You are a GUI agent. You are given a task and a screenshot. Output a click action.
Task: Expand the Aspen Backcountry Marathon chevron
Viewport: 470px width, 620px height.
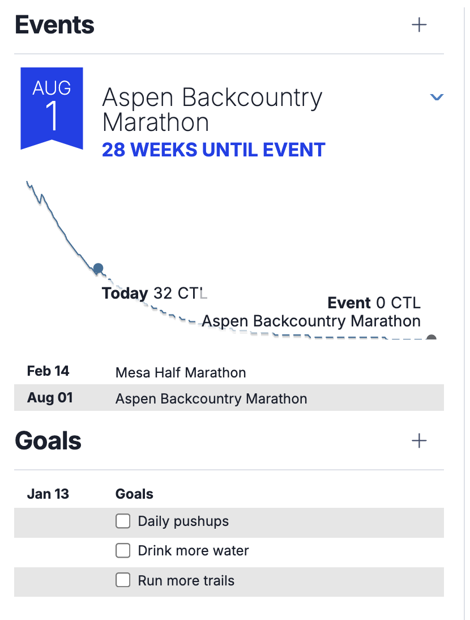(436, 97)
